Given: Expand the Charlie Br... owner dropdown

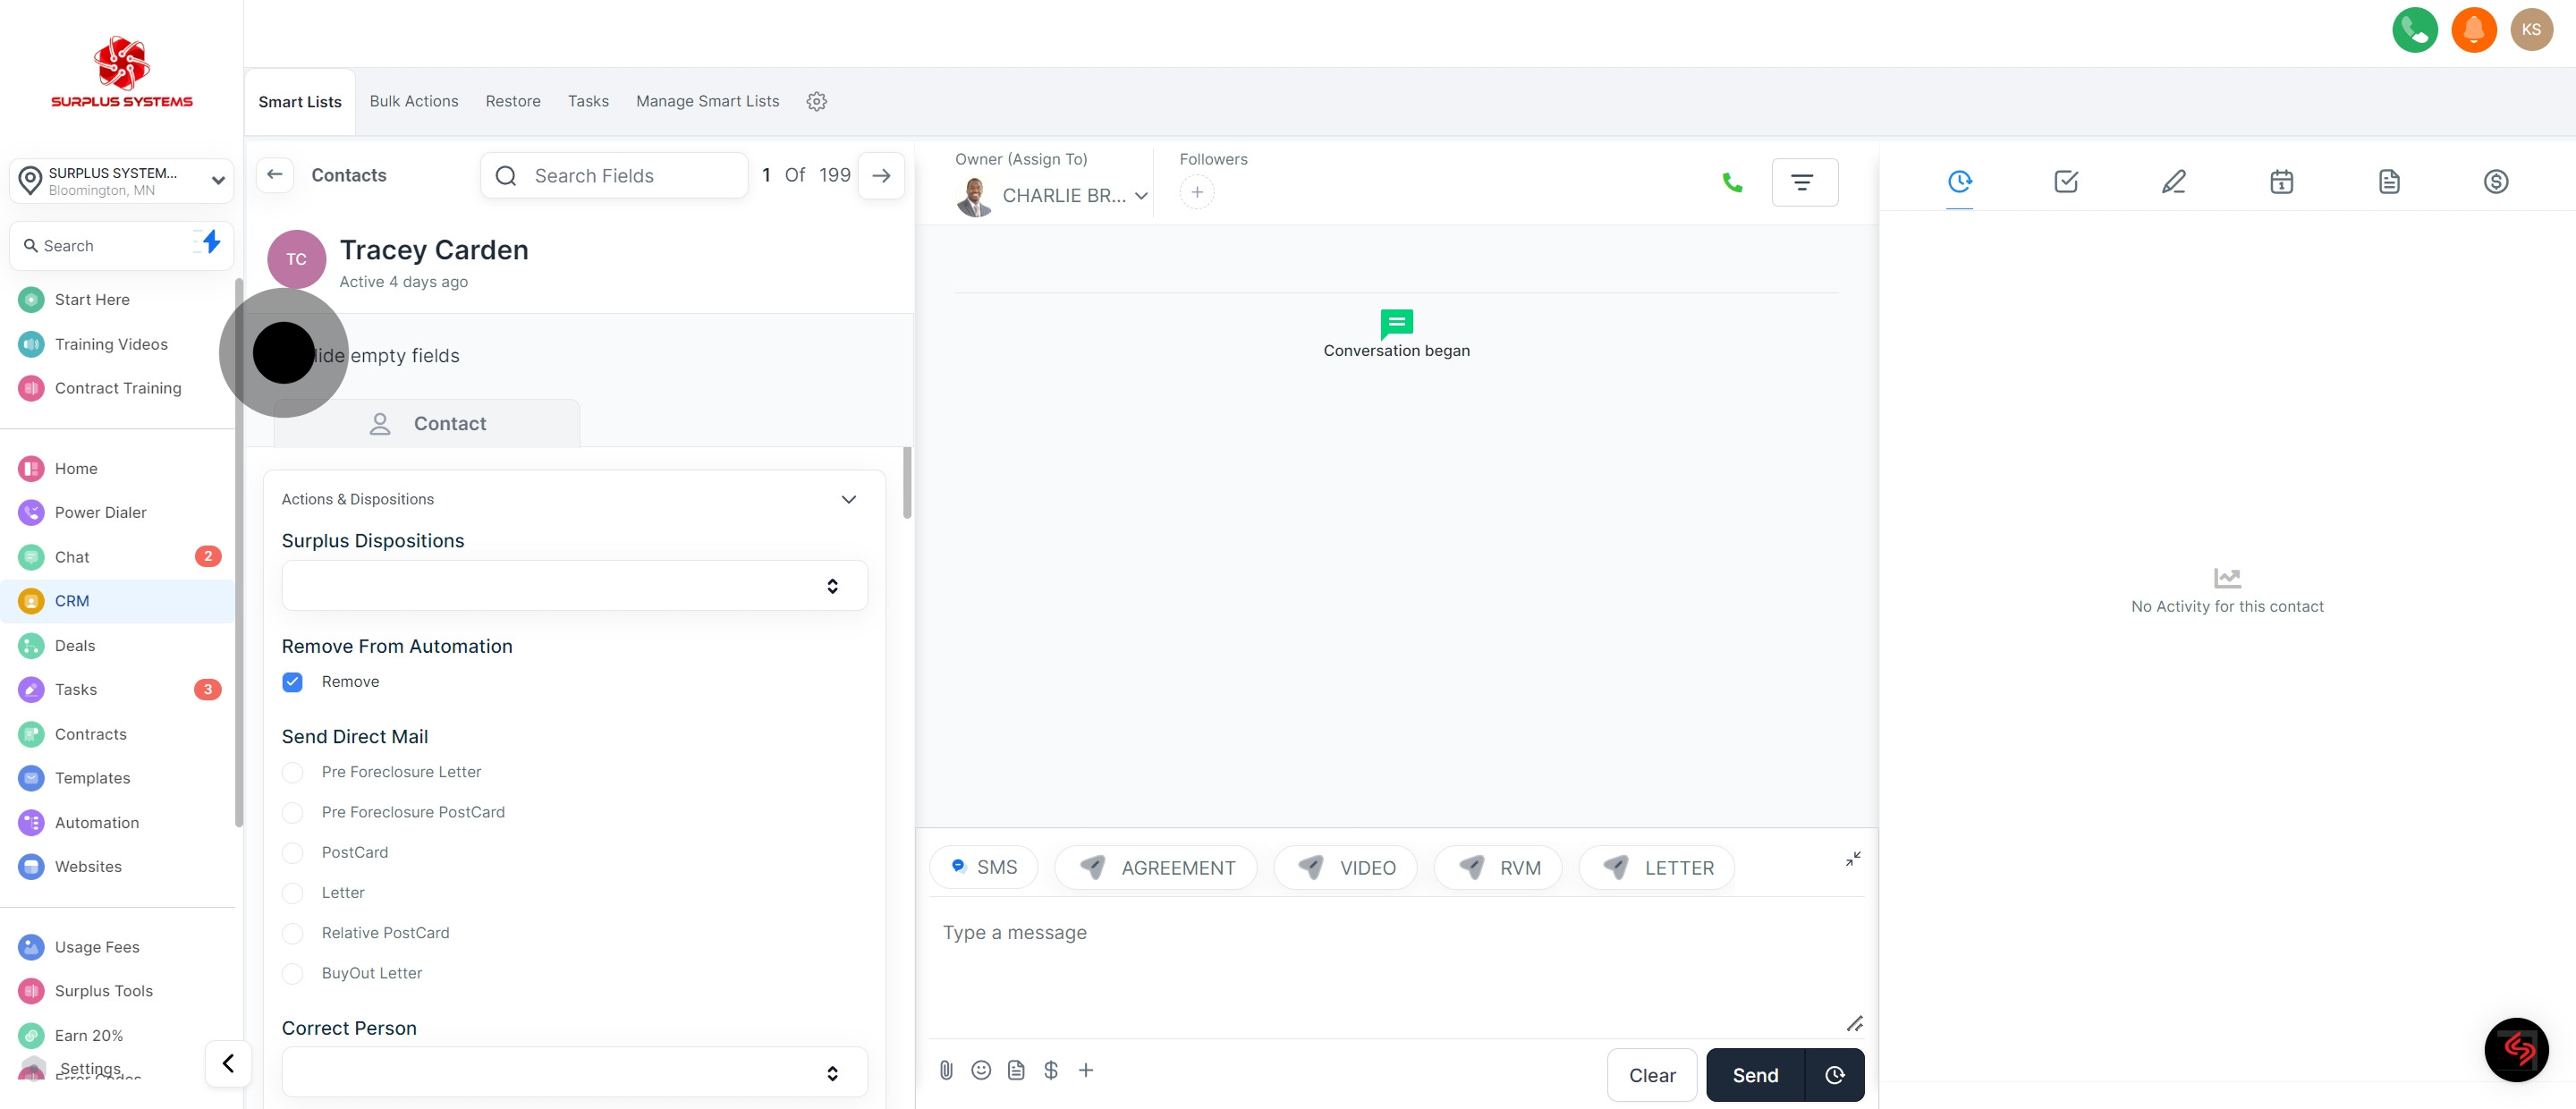Looking at the screenshot, I should [x=1141, y=196].
